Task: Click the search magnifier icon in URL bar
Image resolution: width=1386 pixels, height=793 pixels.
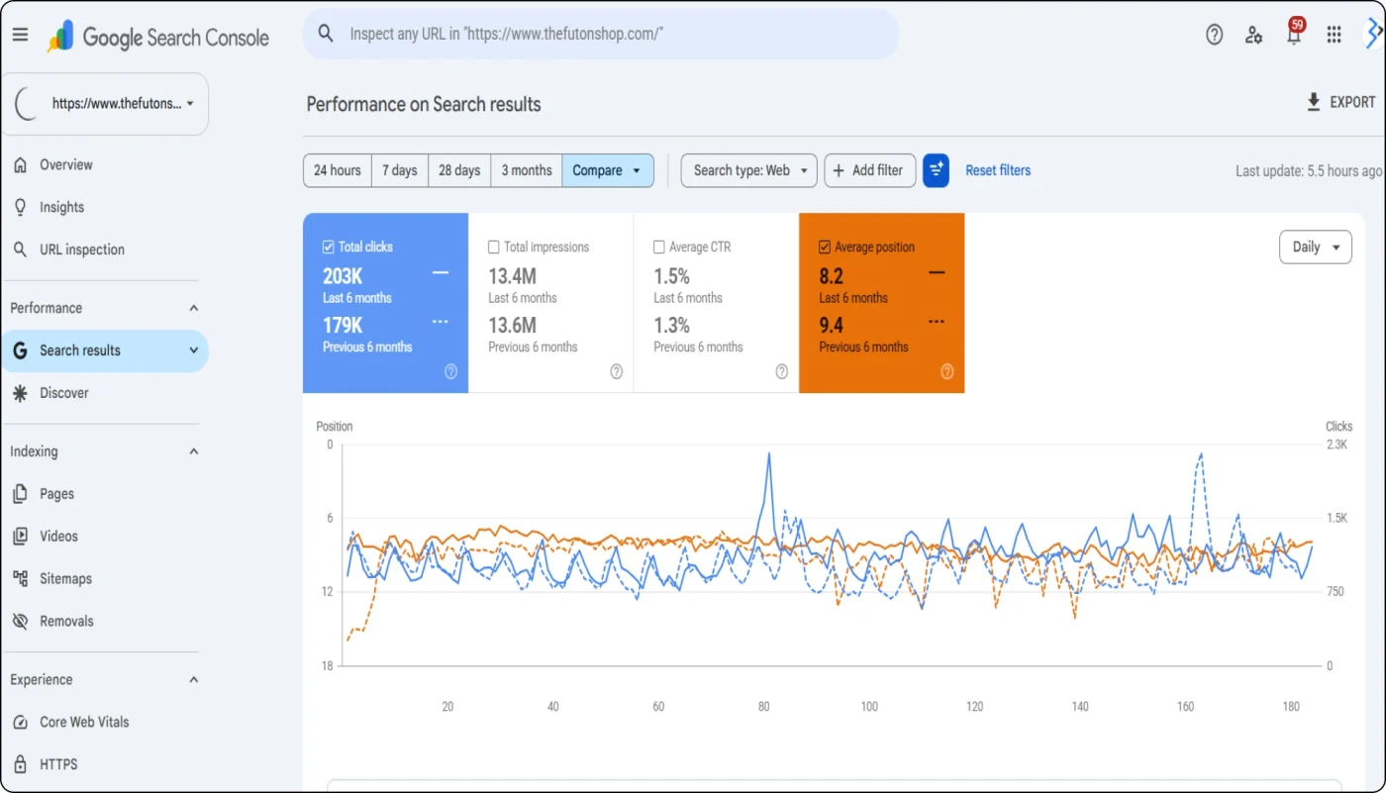Action: point(326,34)
